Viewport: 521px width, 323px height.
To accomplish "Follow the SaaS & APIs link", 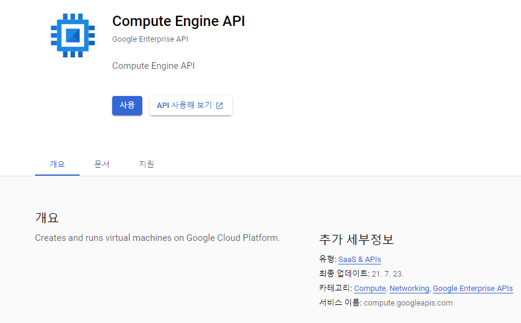I will 359,260.
